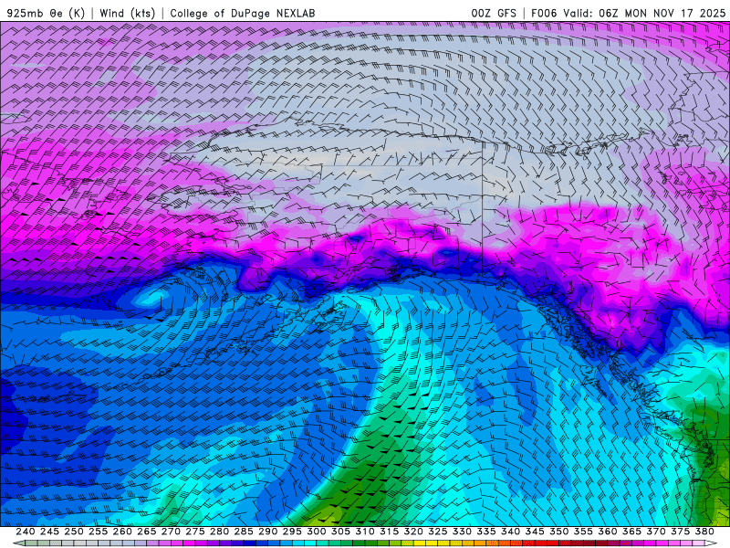
Task: Click the 250 value on the color scale
Action: [74, 532]
